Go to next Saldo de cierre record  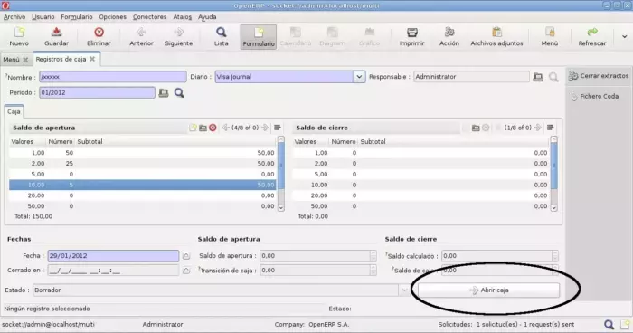[x=538, y=128]
